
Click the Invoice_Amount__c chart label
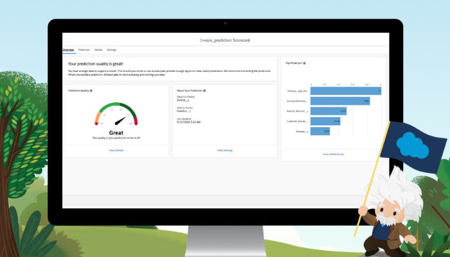click(298, 111)
